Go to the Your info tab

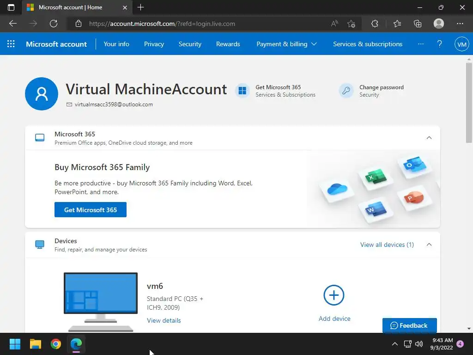(x=116, y=44)
